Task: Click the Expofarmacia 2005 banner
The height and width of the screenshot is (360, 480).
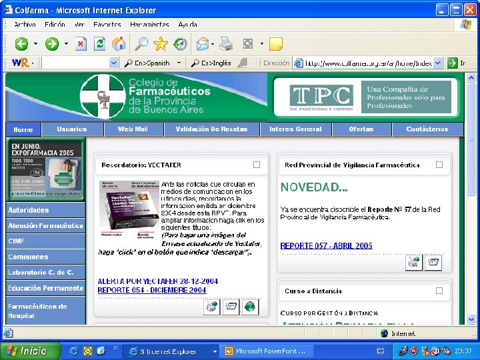Action: [x=45, y=169]
